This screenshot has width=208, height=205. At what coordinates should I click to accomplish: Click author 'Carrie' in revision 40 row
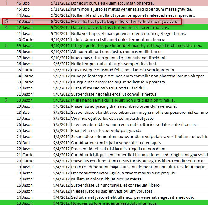pos(28,40)
